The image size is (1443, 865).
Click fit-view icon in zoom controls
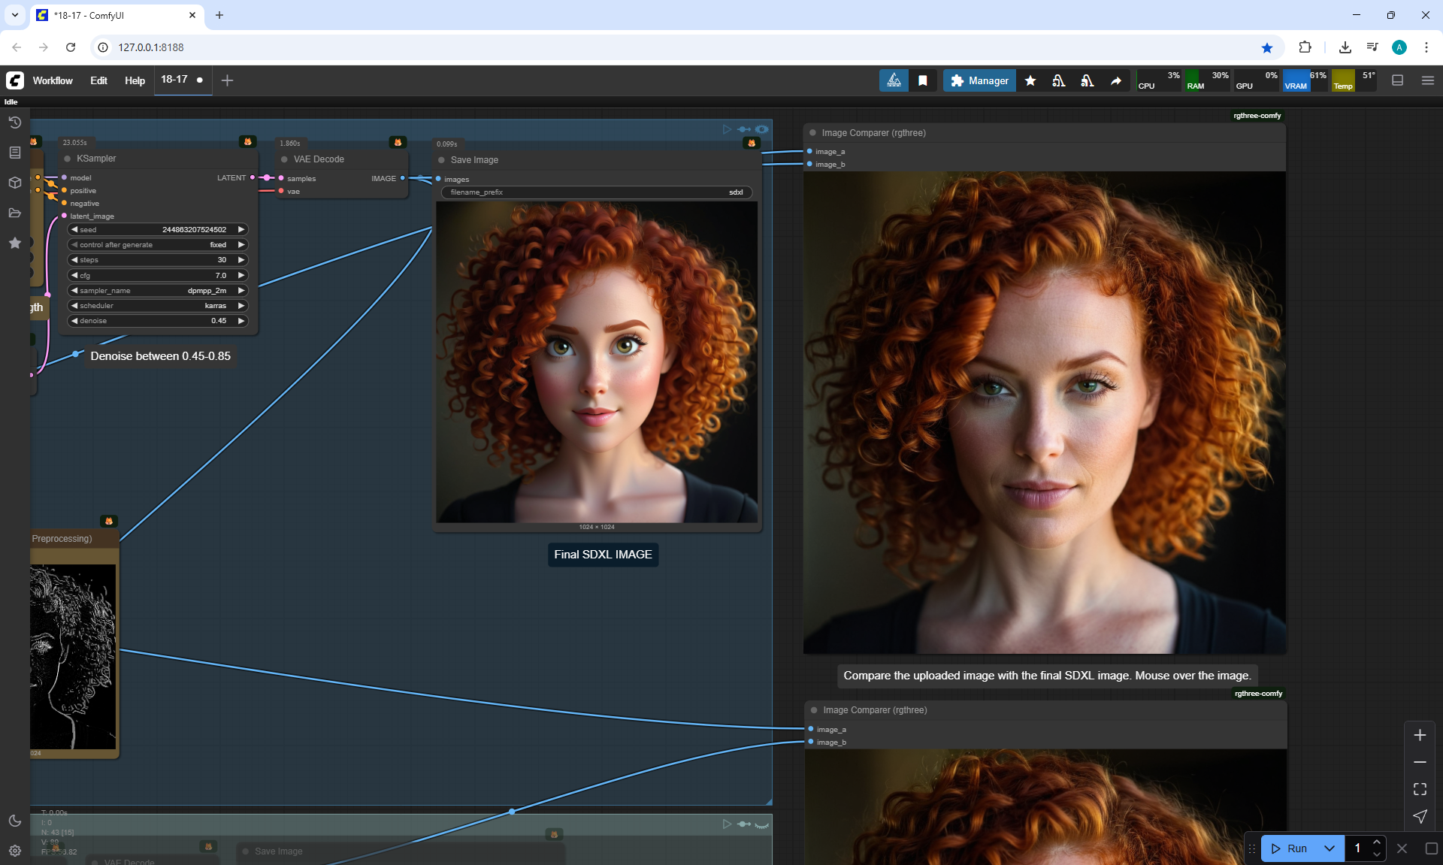click(1420, 789)
